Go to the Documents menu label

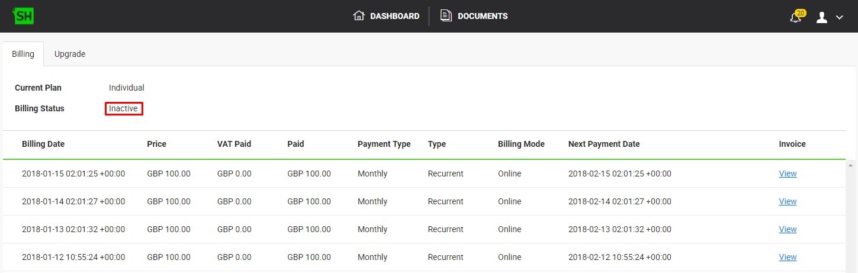[483, 16]
